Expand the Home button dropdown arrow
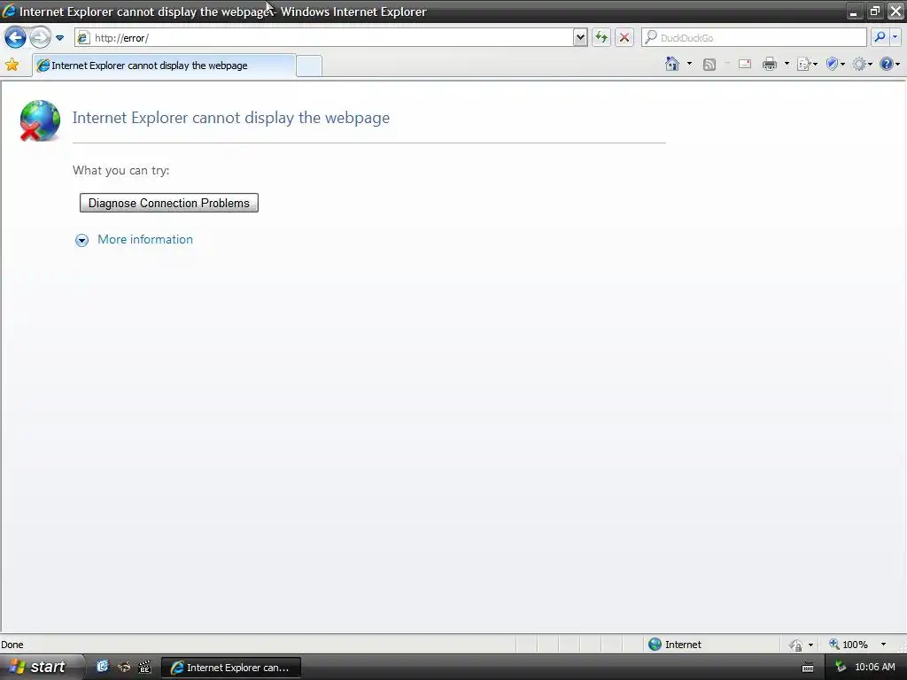This screenshot has width=907, height=680. pos(689,64)
